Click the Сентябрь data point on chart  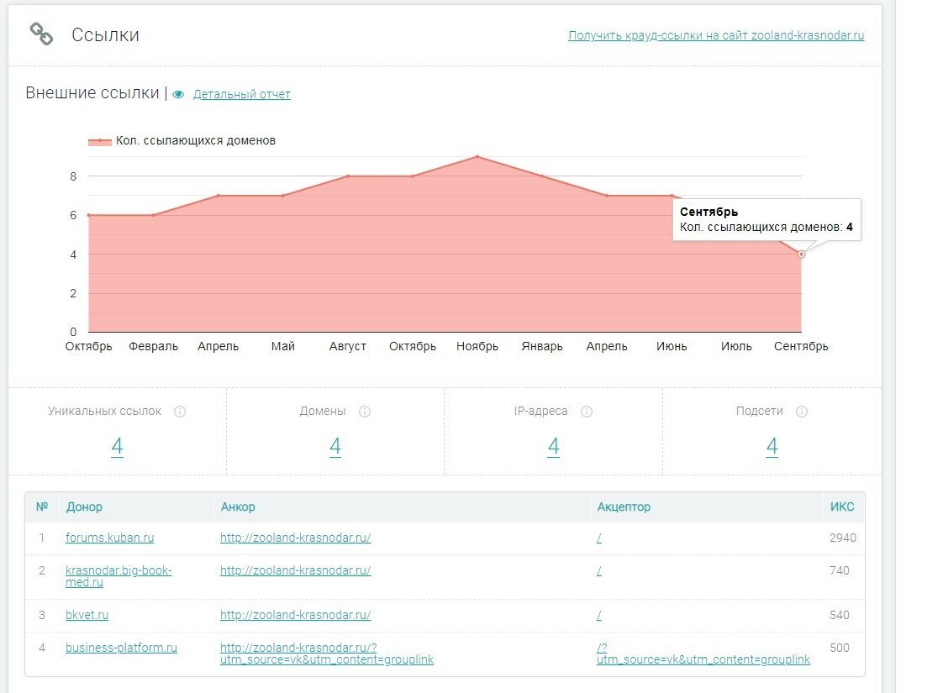pos(801,254)
